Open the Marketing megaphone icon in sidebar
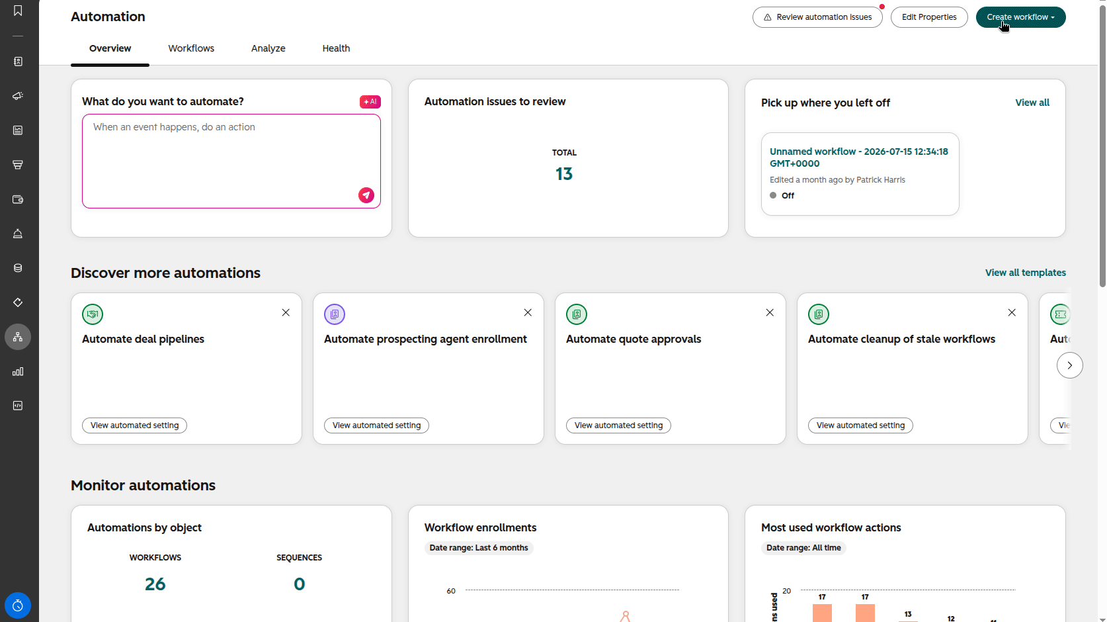 (x=18, y=96)
